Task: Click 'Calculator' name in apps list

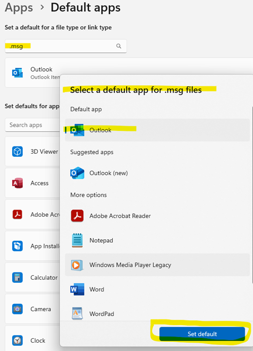Action: 44,278
